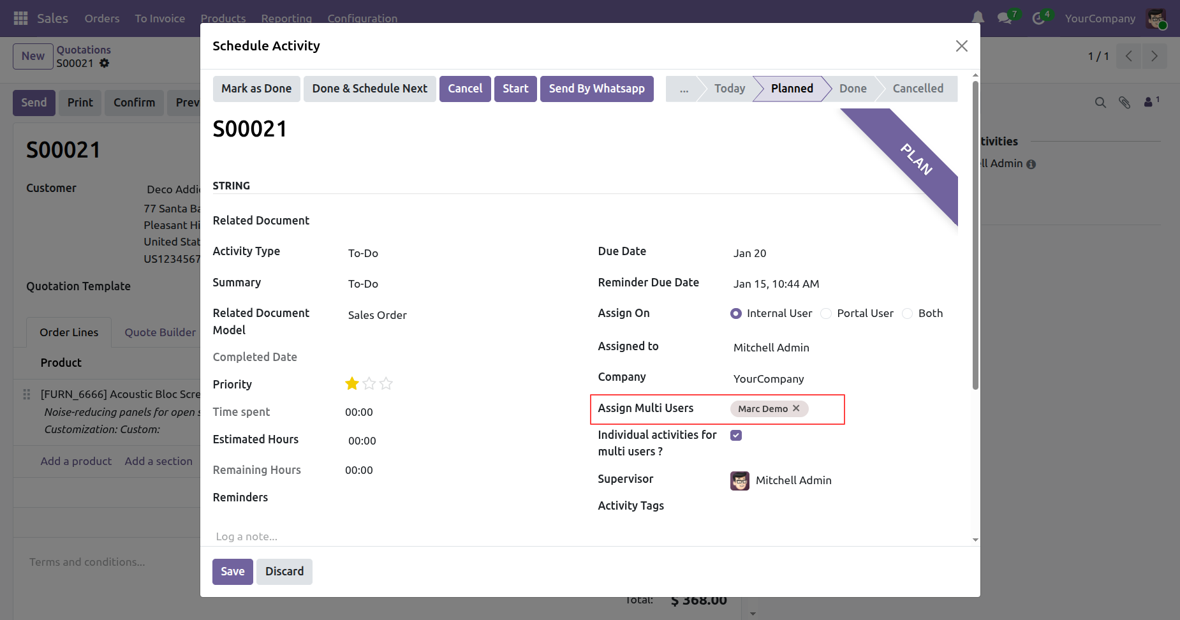Image resolution: width=1180 pixels, height=620 pixels.
Task: Click the info icon beside Admin in activities
Action: (1031, 164)
